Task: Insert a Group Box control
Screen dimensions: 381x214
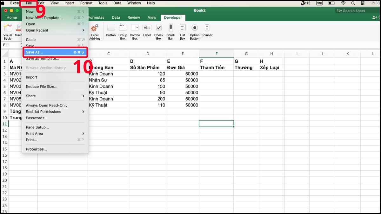Action: (x=123, y=28)
